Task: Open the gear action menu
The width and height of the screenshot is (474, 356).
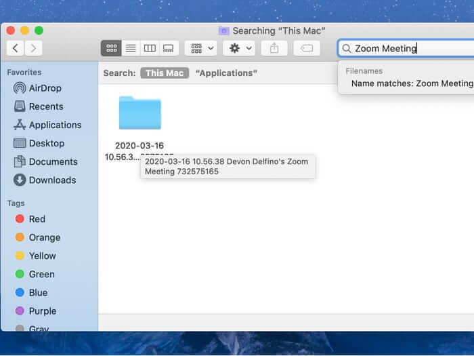Action: coord(239,48)
